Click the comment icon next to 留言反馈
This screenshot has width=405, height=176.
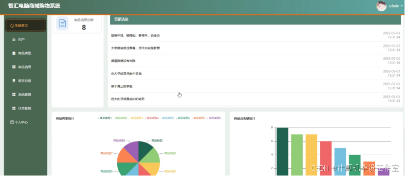[x=14, y=81]
